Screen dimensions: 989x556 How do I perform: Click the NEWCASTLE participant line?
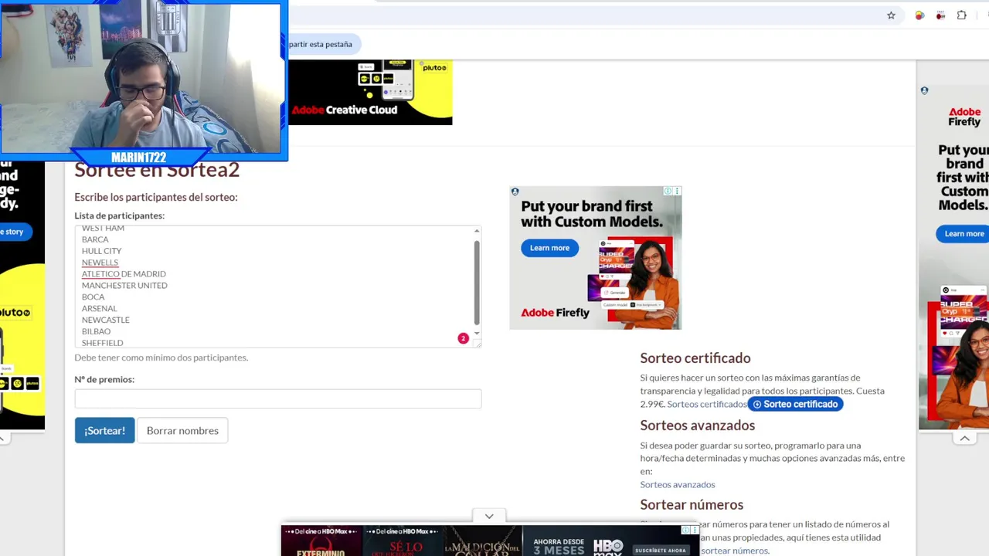coord(106,320)
